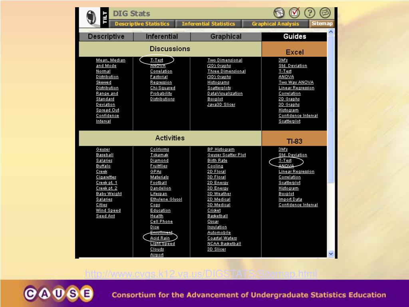Open the 3D Slicer activity link
Screen dimensions: 409x307
pos(216,249)
